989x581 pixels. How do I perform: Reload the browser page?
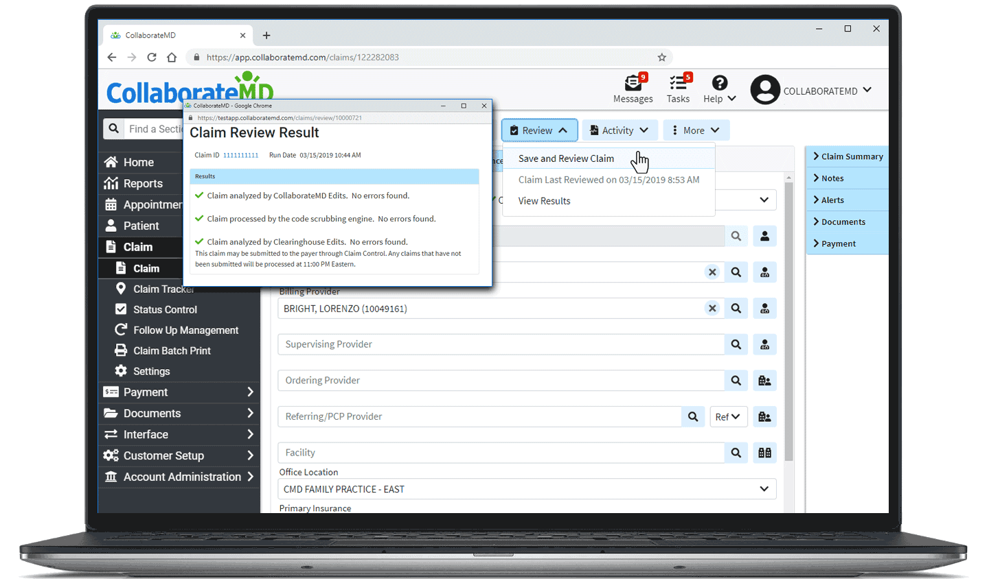pos(152,57)
